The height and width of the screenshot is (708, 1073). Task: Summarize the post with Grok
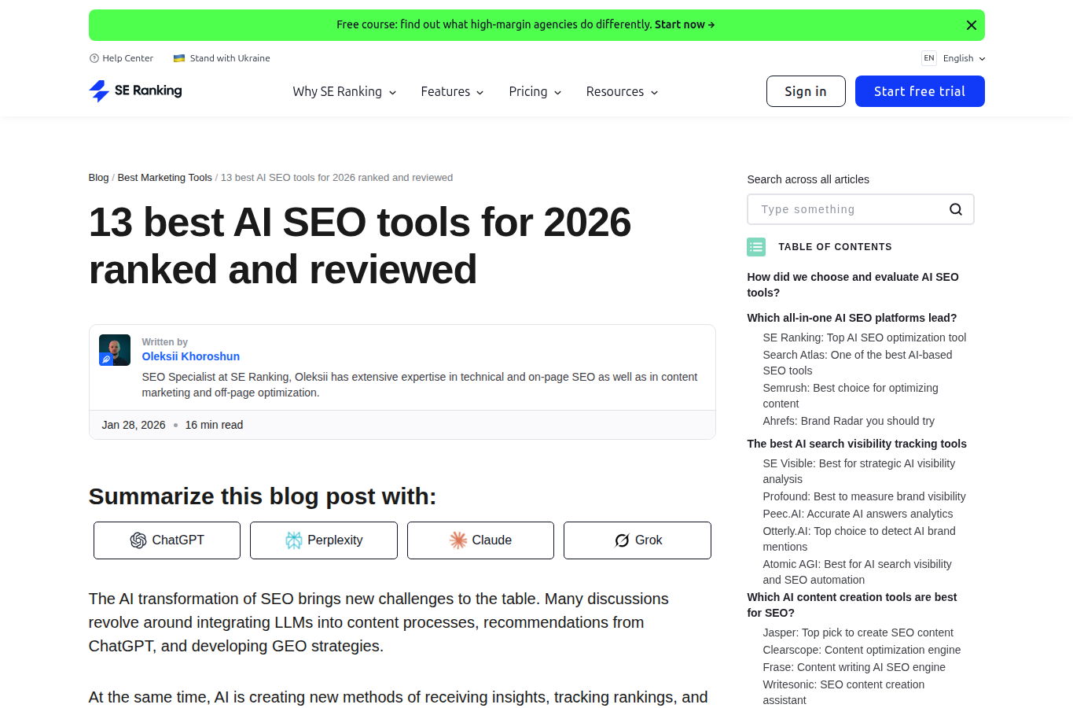[x=638, y=540]
